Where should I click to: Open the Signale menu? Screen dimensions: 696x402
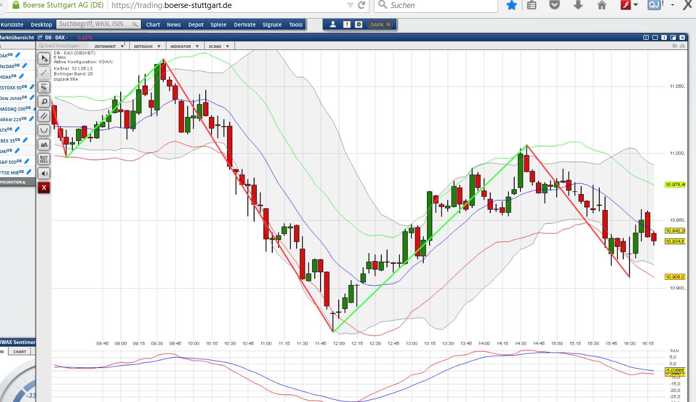pos(272,24)
